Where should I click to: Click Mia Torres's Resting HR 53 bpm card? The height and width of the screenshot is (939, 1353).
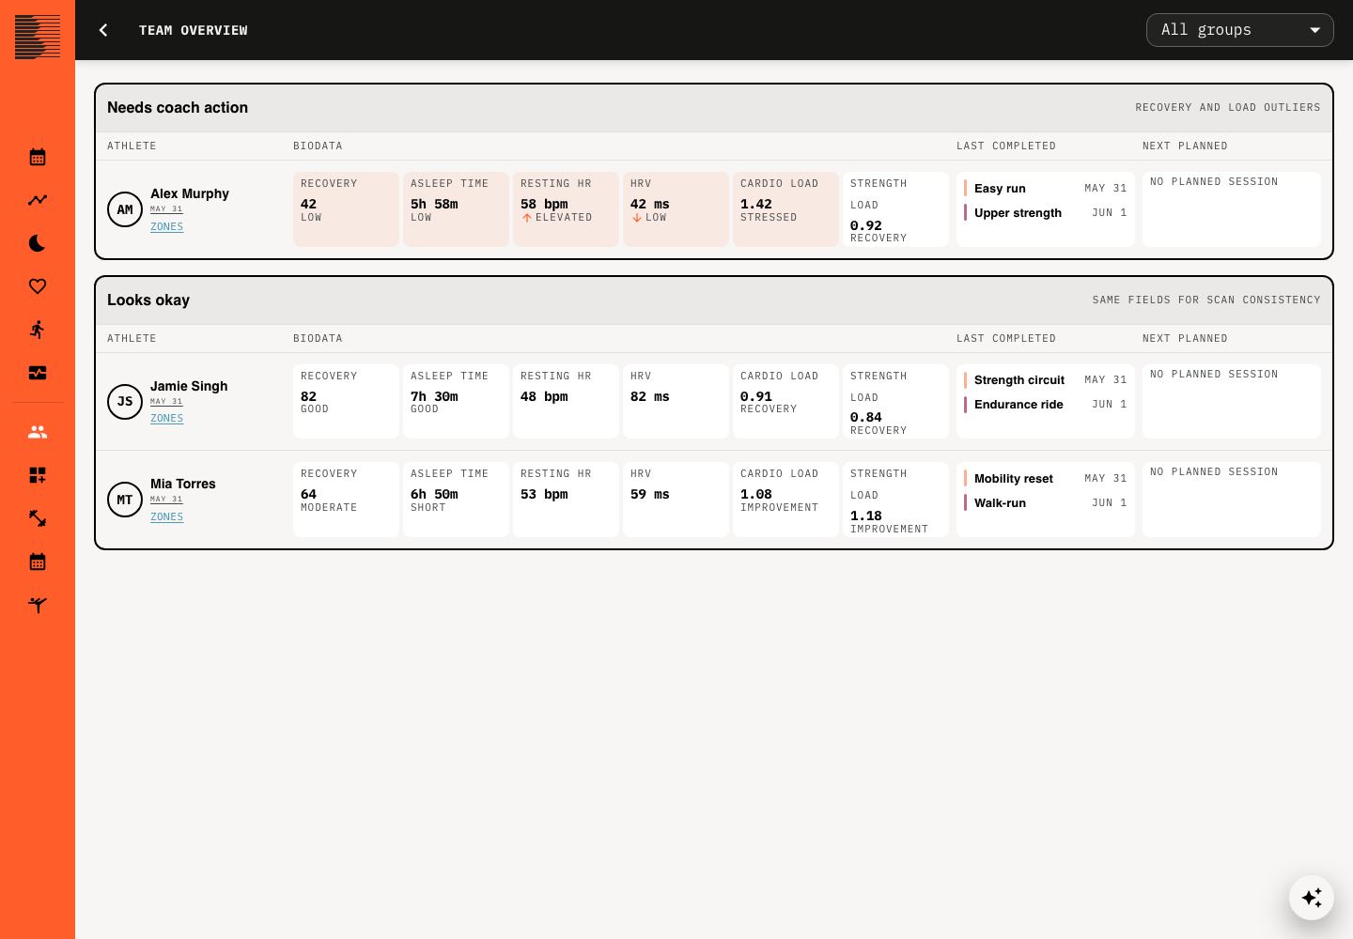(566, 500)
